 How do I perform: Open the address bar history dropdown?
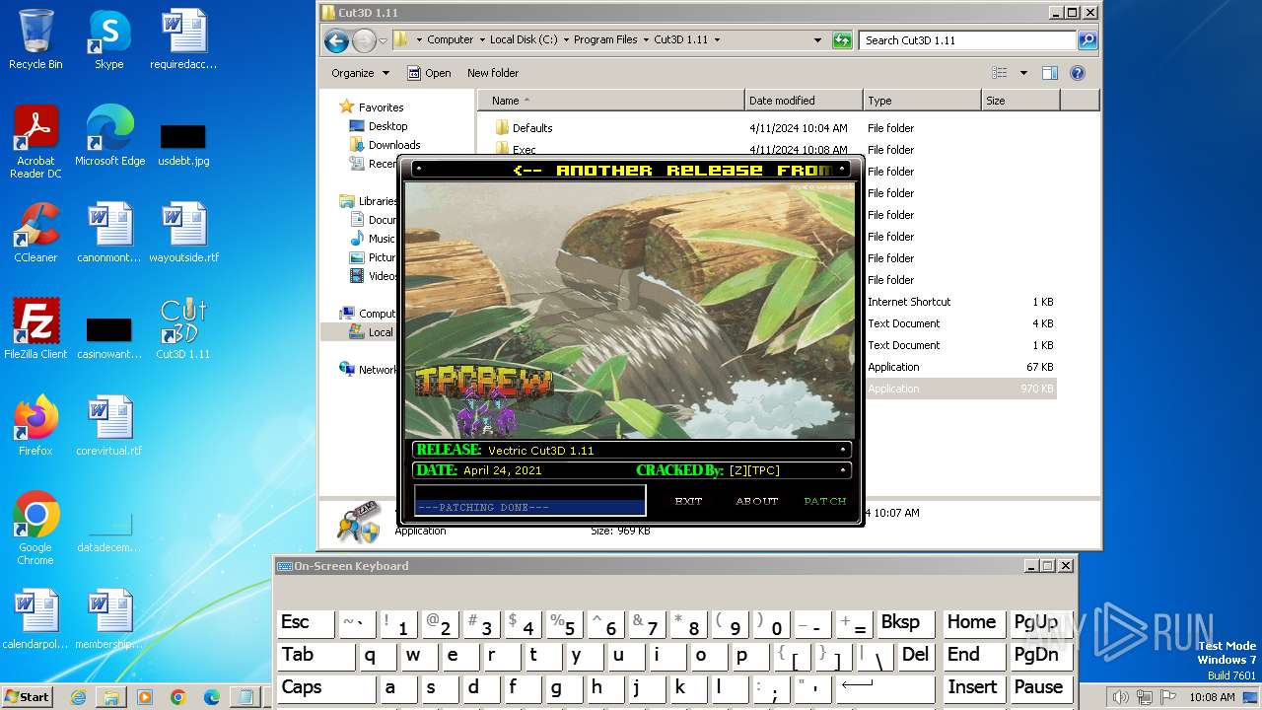(x=817, y=40)
